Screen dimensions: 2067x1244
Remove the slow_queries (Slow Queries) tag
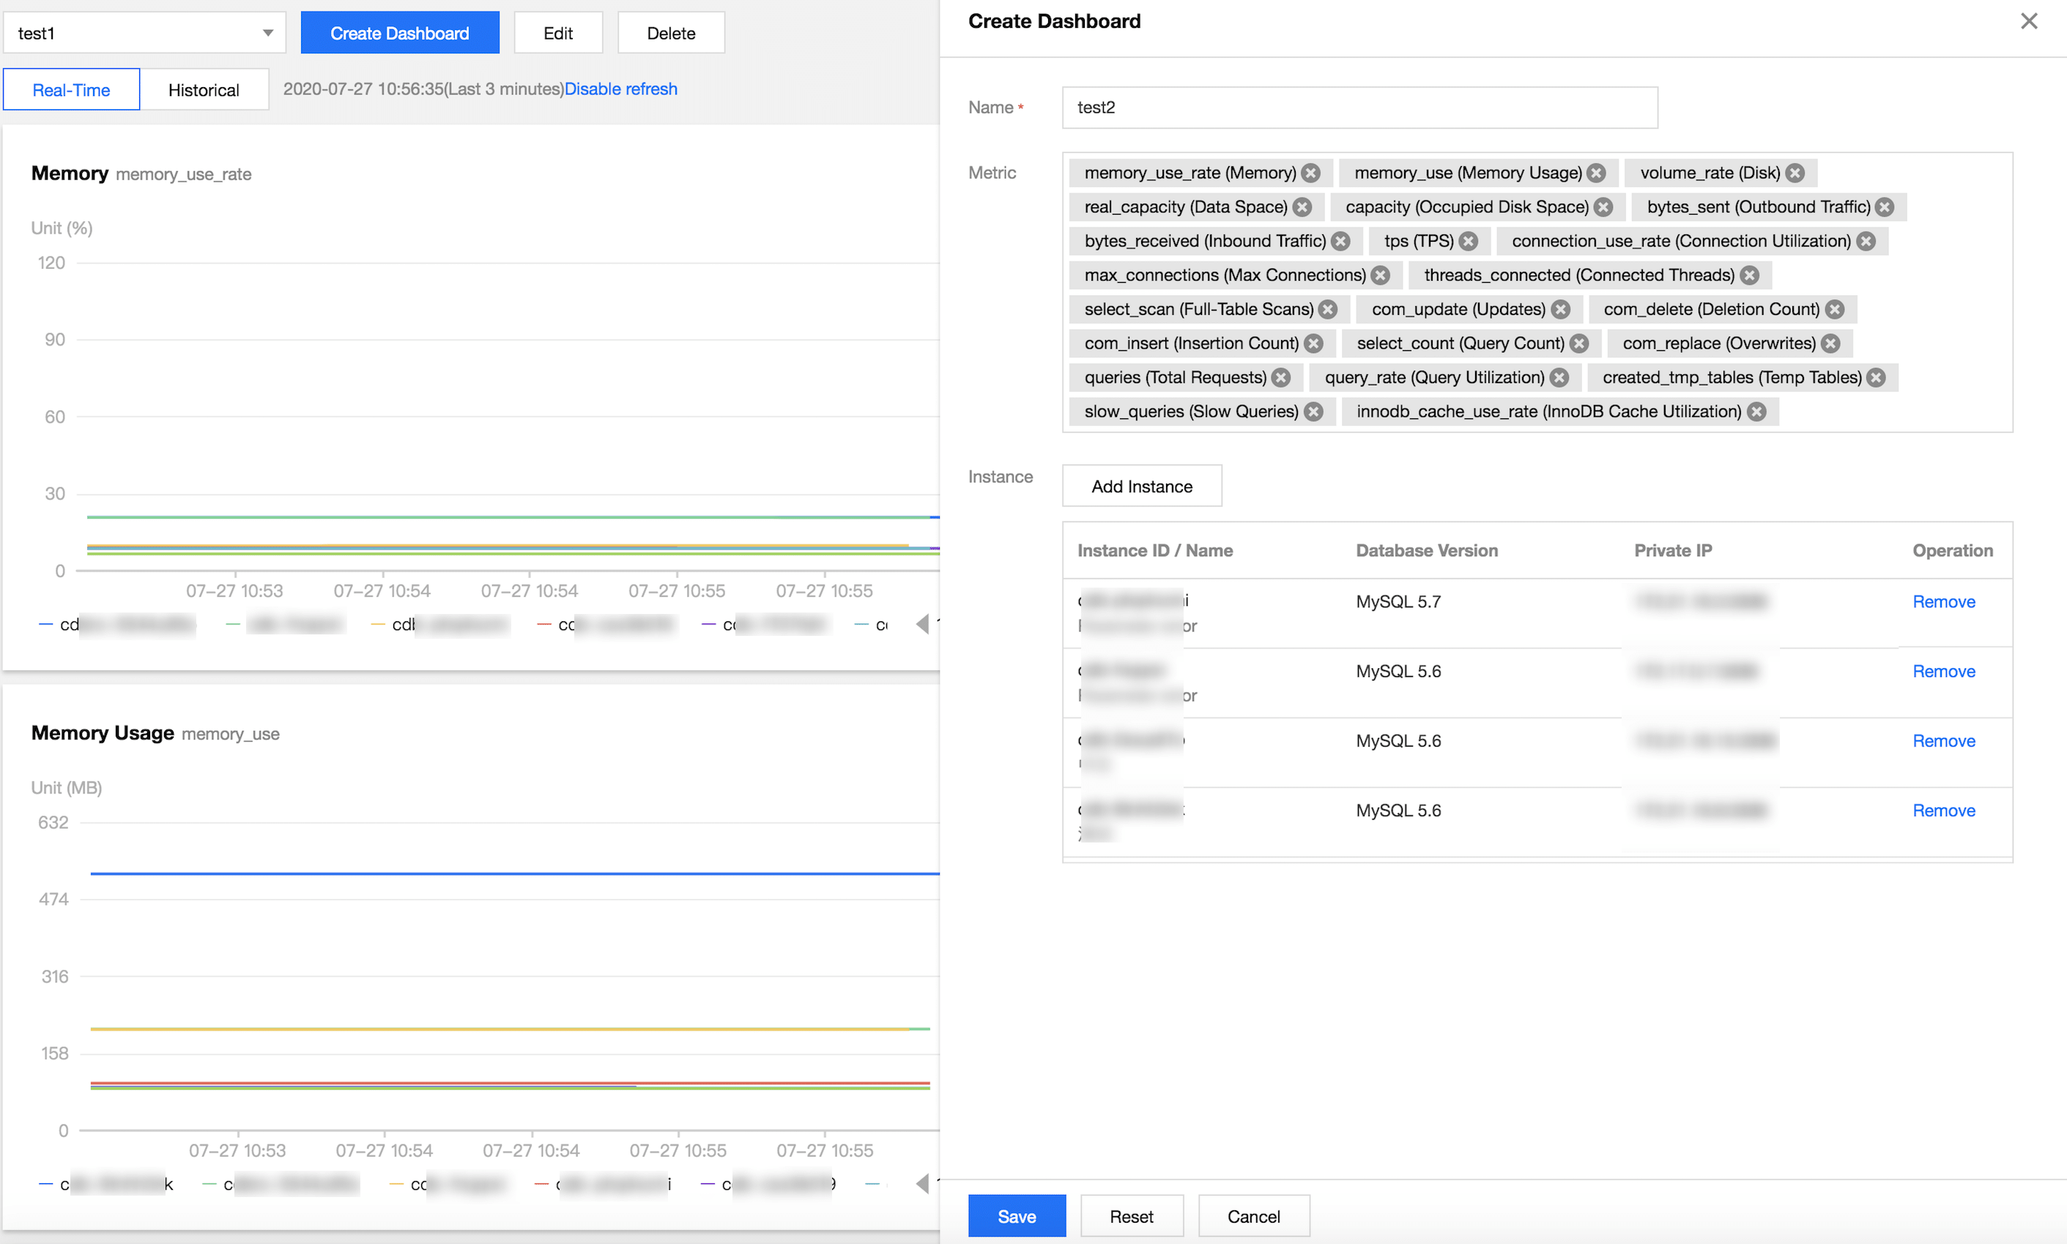click(1314, 412)
